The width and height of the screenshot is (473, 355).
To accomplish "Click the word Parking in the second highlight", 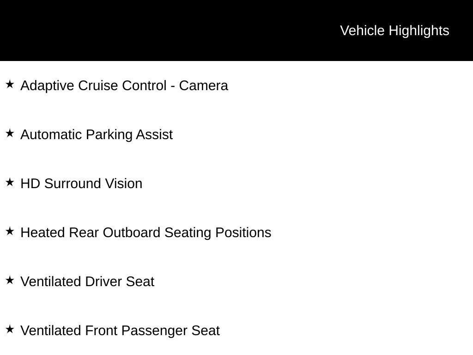I will click(x=109, y=135).
